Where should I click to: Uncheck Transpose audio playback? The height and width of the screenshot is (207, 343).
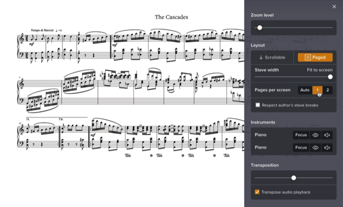(257, 192)
